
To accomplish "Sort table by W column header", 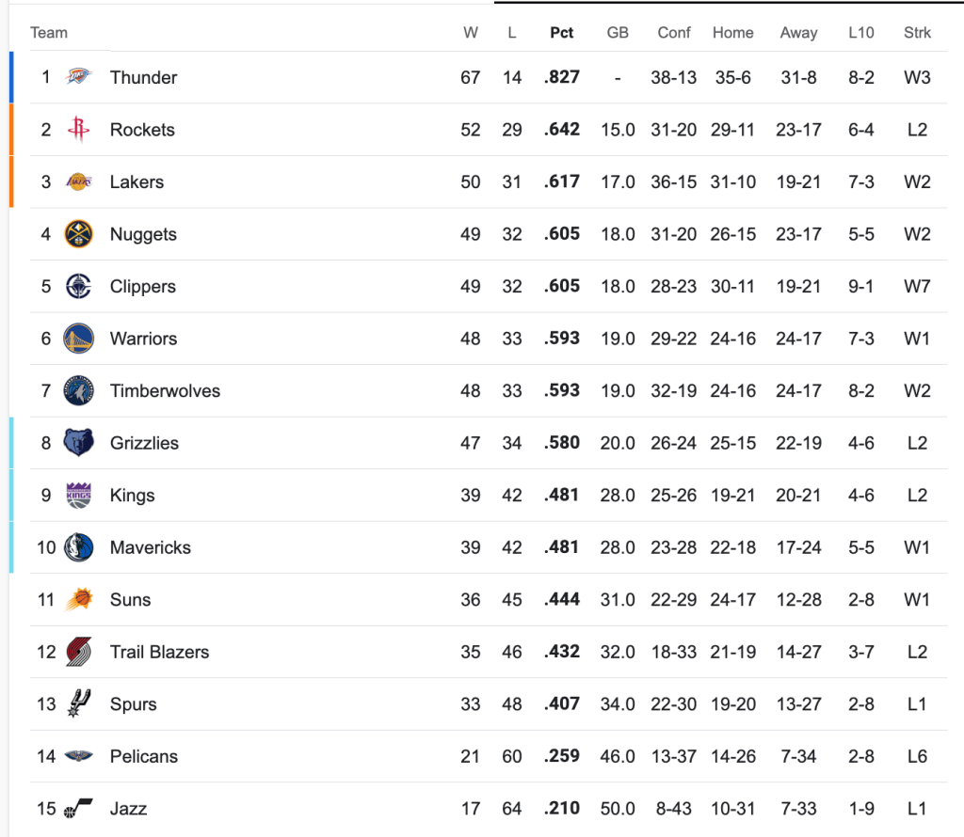I will click(471, 33).
